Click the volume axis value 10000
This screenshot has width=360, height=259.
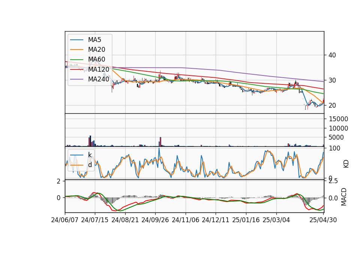coord(338,128)
